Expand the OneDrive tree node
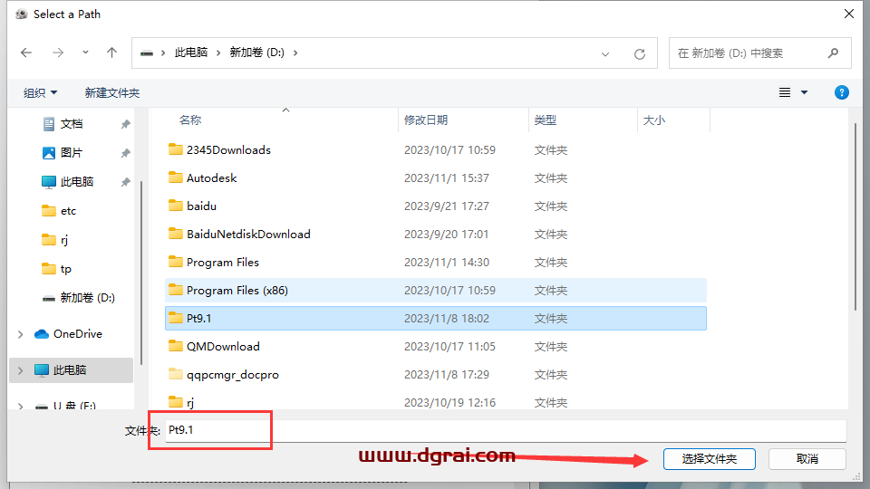The image size is (870, 489). (21, 334)
